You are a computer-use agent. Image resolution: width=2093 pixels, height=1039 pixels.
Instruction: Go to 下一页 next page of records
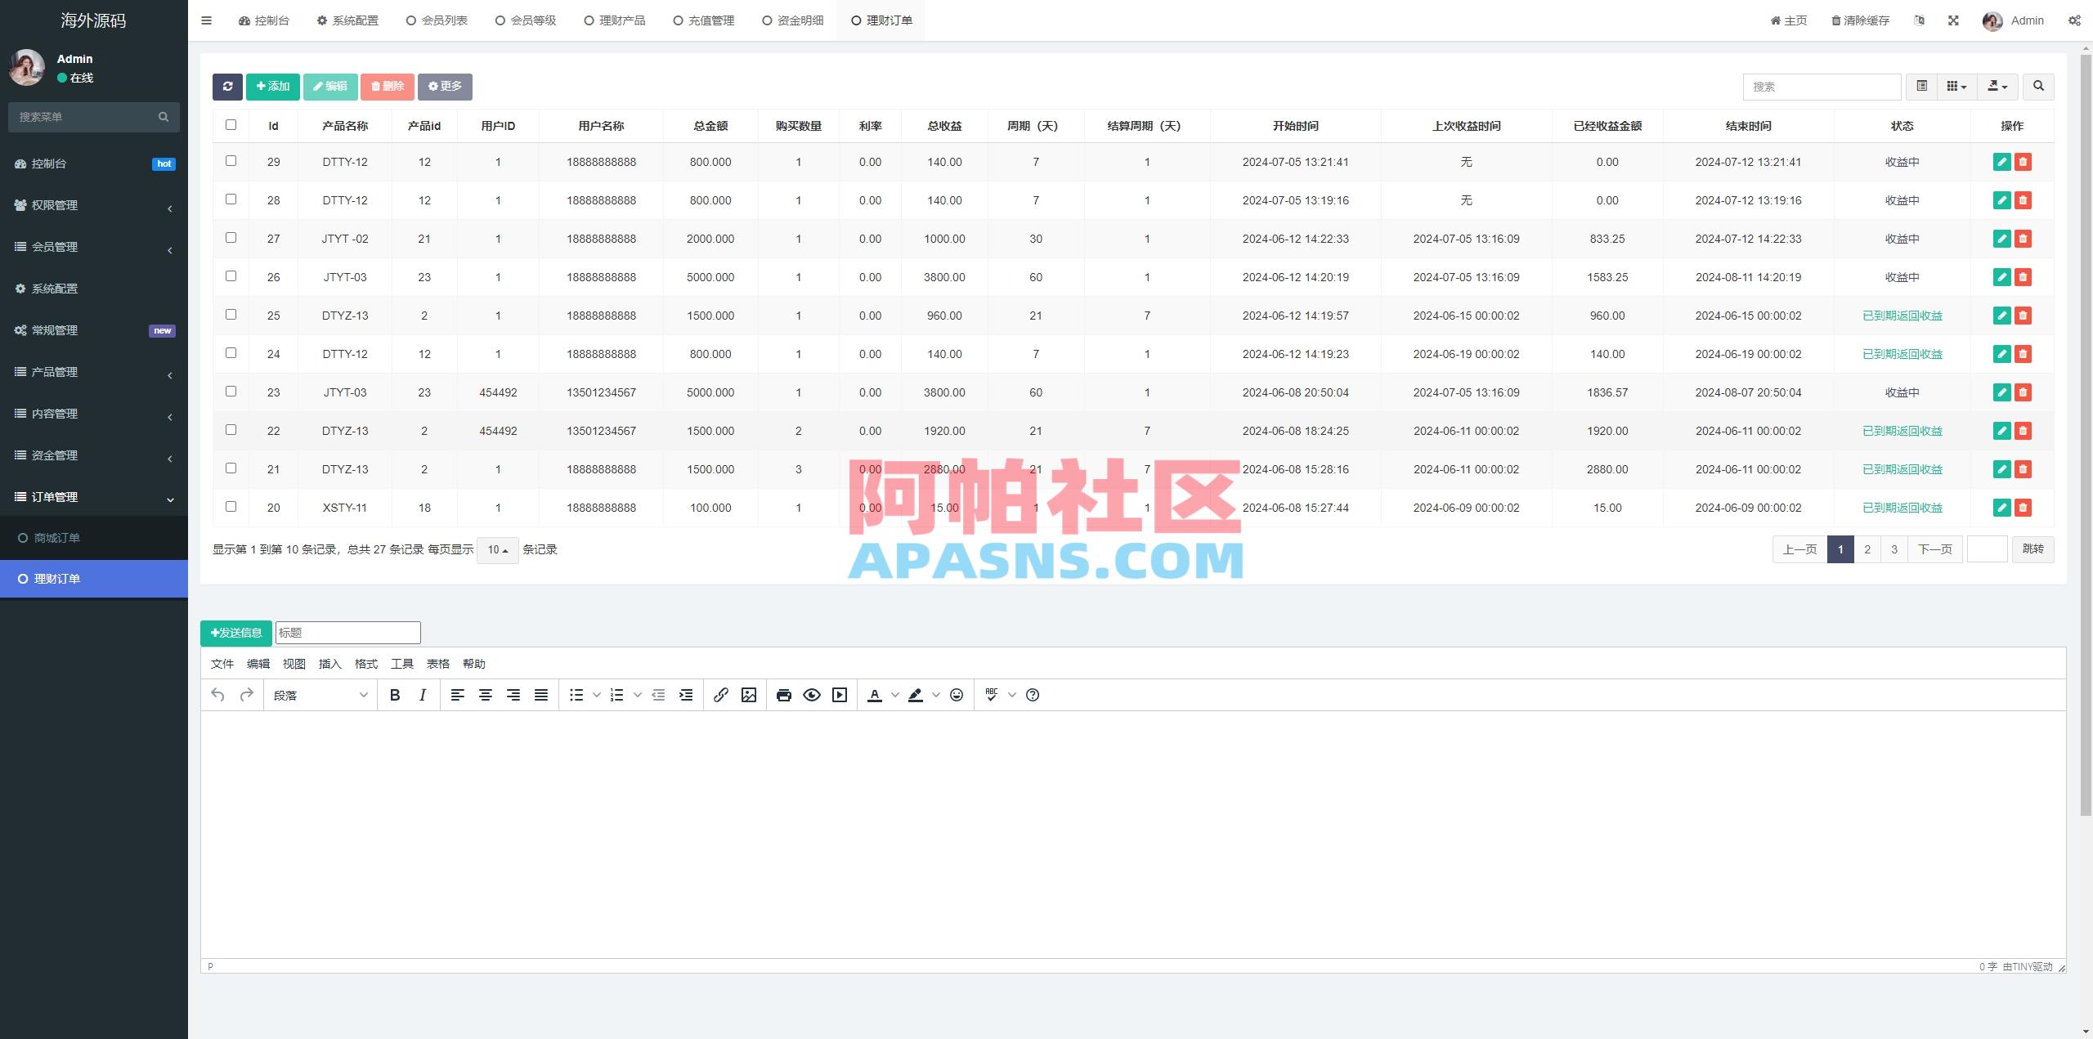[x=1934, y=549]
